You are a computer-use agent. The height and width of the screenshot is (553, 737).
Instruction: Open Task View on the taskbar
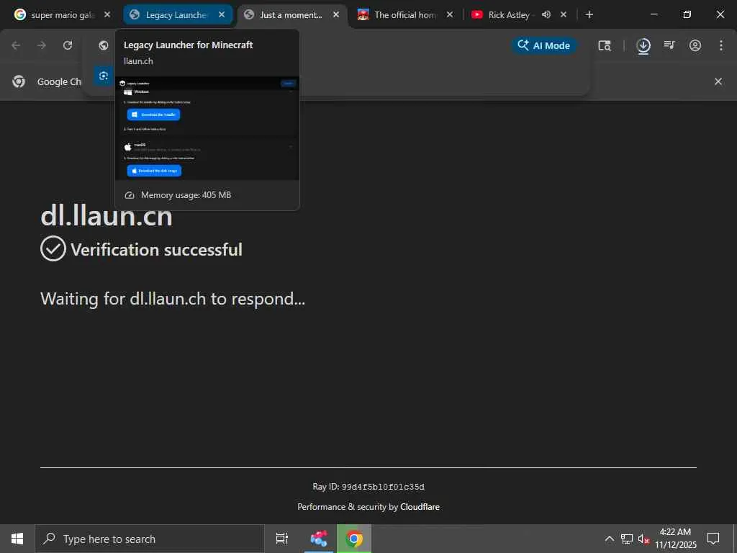click(282, 539)
